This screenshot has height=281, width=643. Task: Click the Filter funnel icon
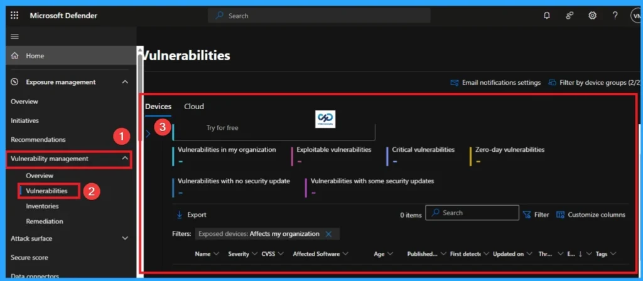527,215
